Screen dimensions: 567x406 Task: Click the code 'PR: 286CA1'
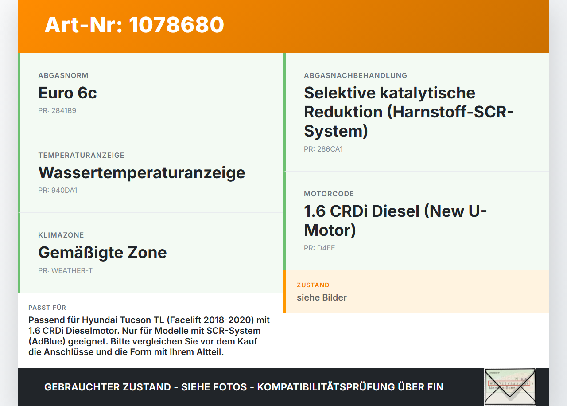click(x=323, y=149)
